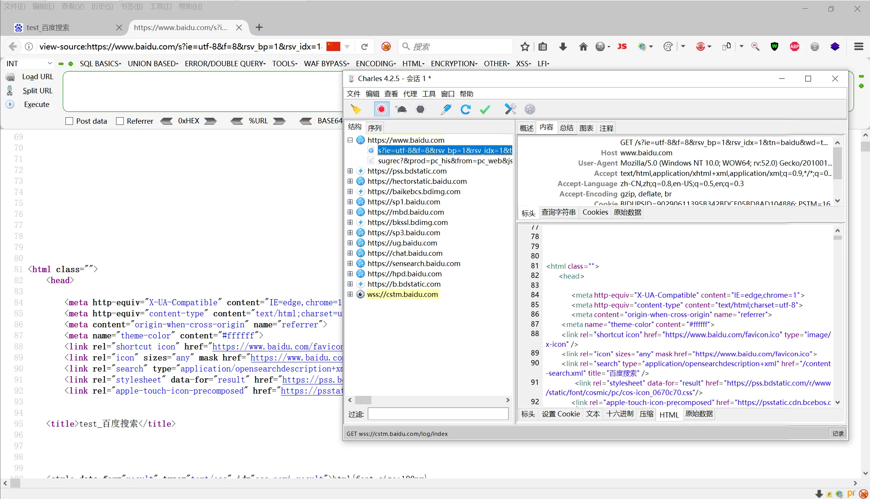Enable the Post data checkbox
Viewport: 870px width, 499px height.
point(69,121)
